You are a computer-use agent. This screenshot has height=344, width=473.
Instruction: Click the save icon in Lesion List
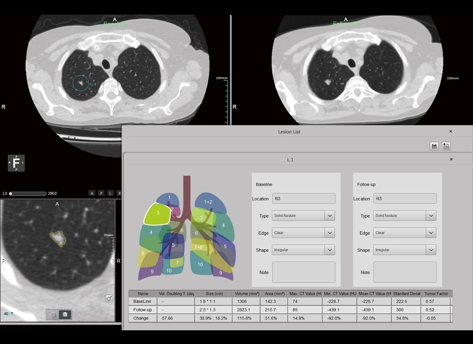434,146
